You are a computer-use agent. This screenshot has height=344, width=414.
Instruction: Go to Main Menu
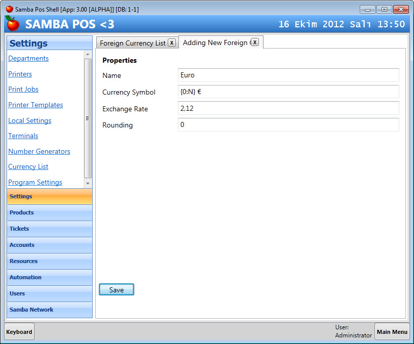(392, 332)
